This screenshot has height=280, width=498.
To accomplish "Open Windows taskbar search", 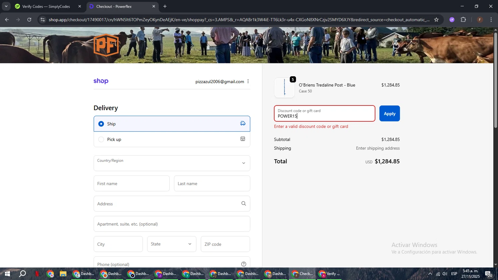I will pos(22,274).
